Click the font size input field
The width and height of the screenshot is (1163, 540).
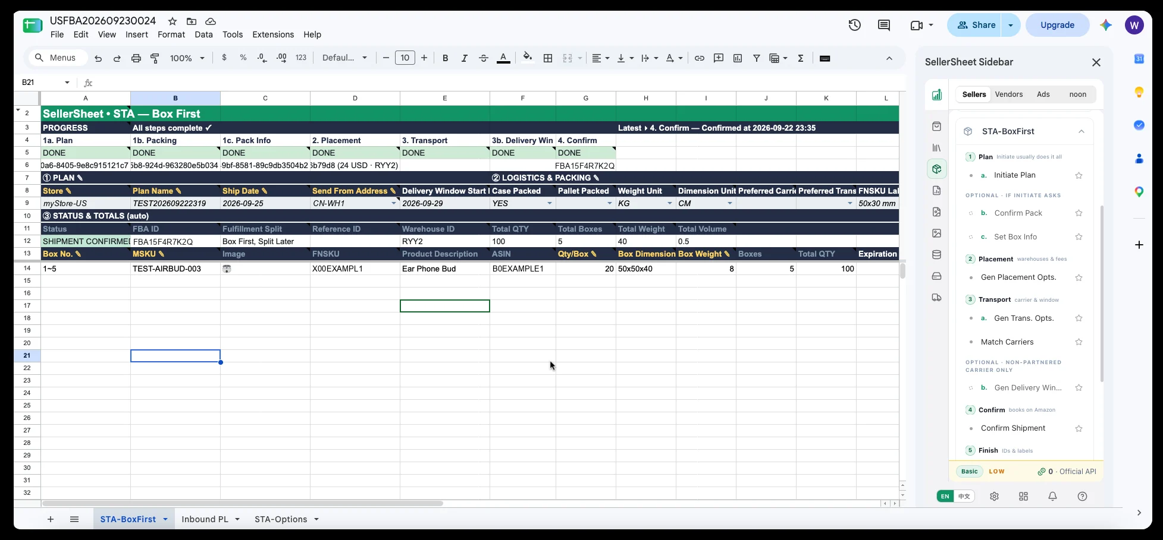coord(405,58)
